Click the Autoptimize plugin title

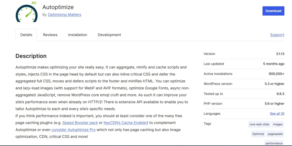tap(58, 7)
